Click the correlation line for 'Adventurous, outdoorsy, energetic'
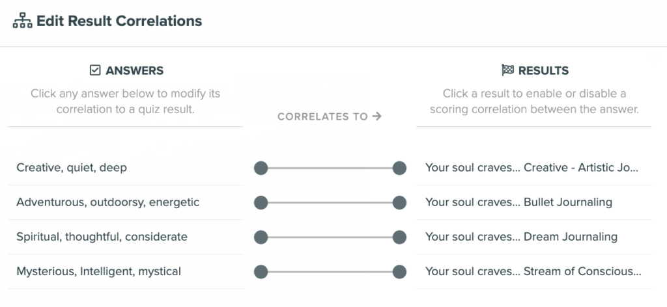667x307 pixels. point(330,202)
